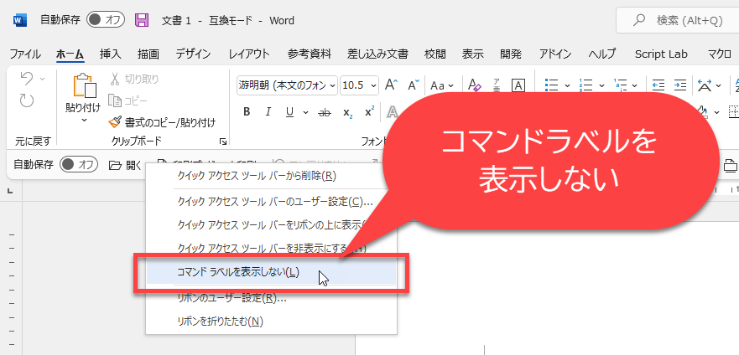Image resolution: width=739 pixels, height=355 pixels.
Task: Apply Bold formatting button
Action: 247,112
